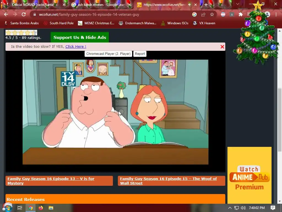The width and height of the screenshot is (282, 212).
Task: Click the '4.5 / 5 - 89 ratings.' text
Action: 23,38
